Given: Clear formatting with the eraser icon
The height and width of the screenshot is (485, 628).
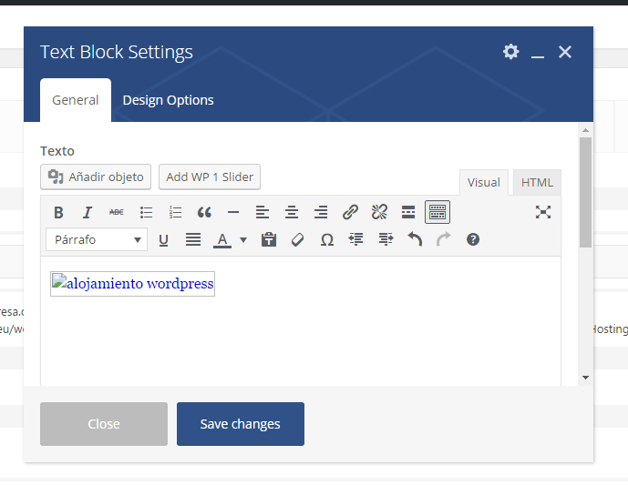Looking at the screenshot, I should [x=297, y=240].
